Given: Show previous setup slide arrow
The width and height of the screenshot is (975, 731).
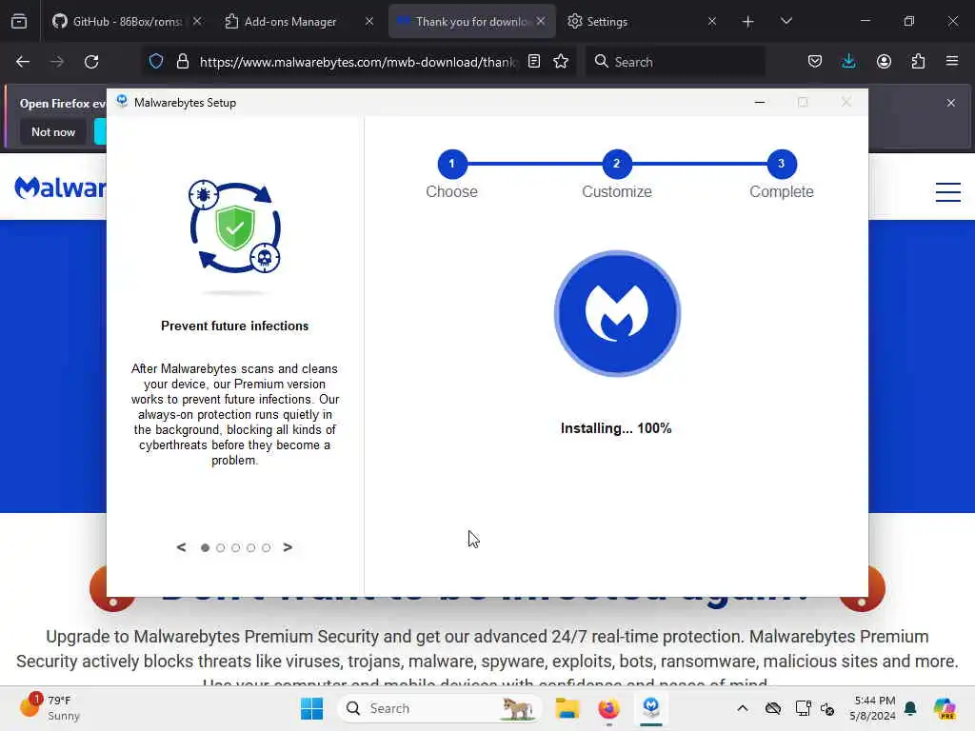Looking at the screenshot, I should 181,547.
